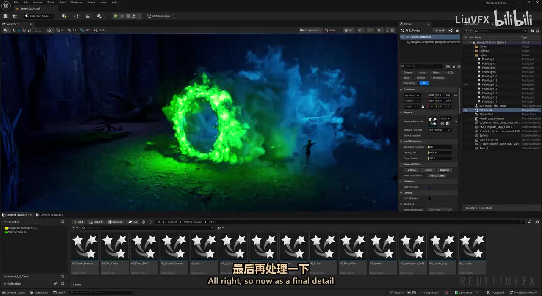542x296 pixels.
Task: Click the scale lock icon in Transform
Action: click(x=423, y=107)
